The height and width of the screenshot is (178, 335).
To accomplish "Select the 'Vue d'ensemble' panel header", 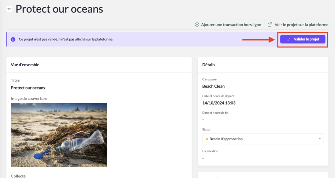I will click(x=25, y=65).
